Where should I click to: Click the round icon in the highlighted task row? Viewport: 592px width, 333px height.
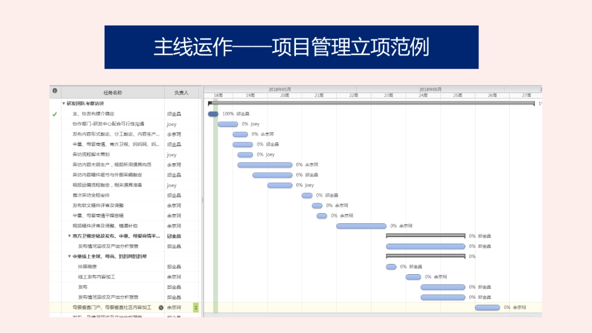pyautogui.click(x=161, y=307)
